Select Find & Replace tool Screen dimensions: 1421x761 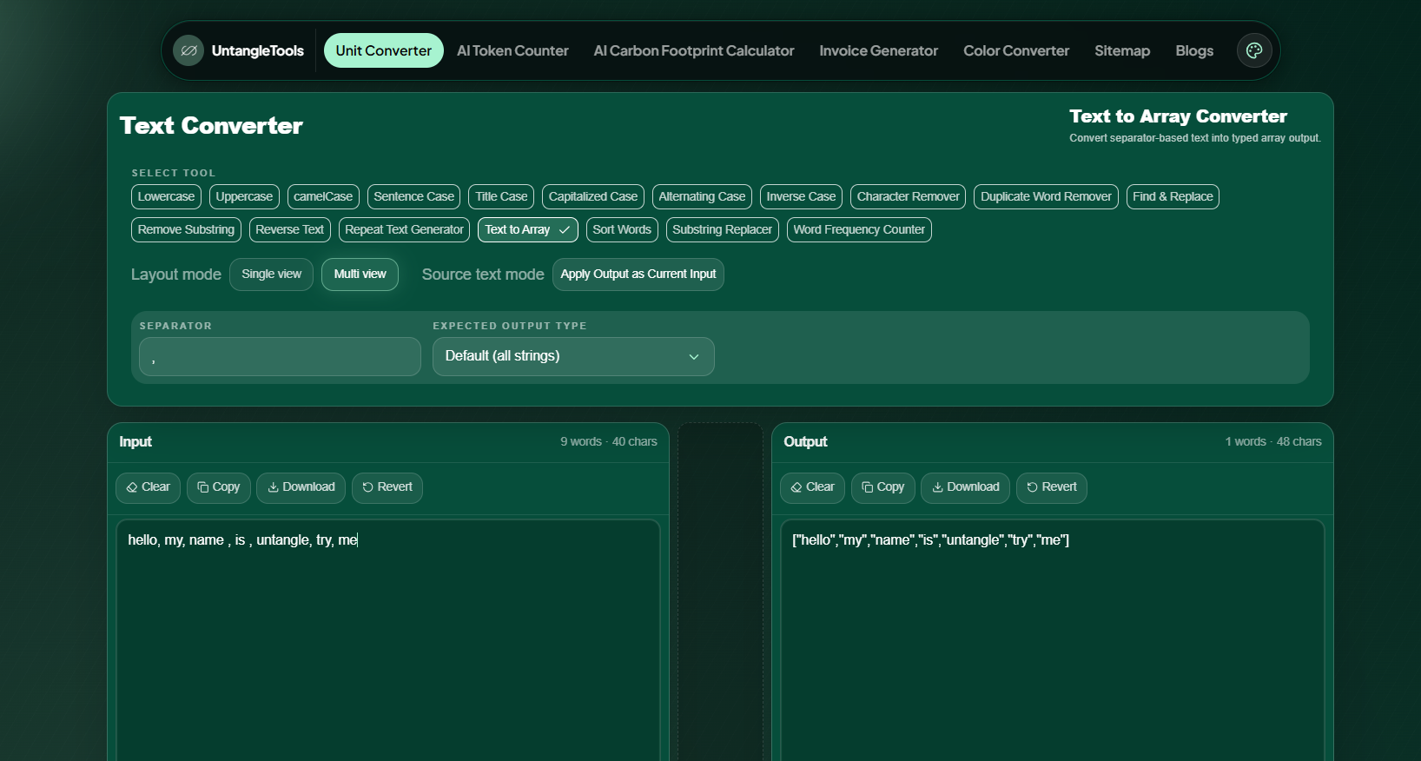coord(1173,197)
